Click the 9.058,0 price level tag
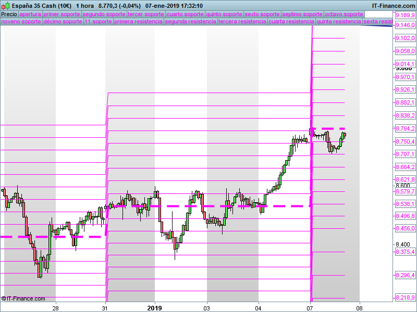The image size is (417, 312). point(405,51)
